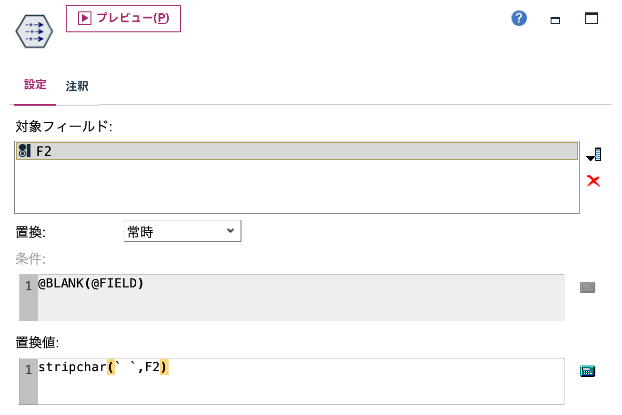The width and height of the screenshot is (622, 415).
Task: Click line number 1 in the 置換値 editor gutter
Action: tap(29, 370)
